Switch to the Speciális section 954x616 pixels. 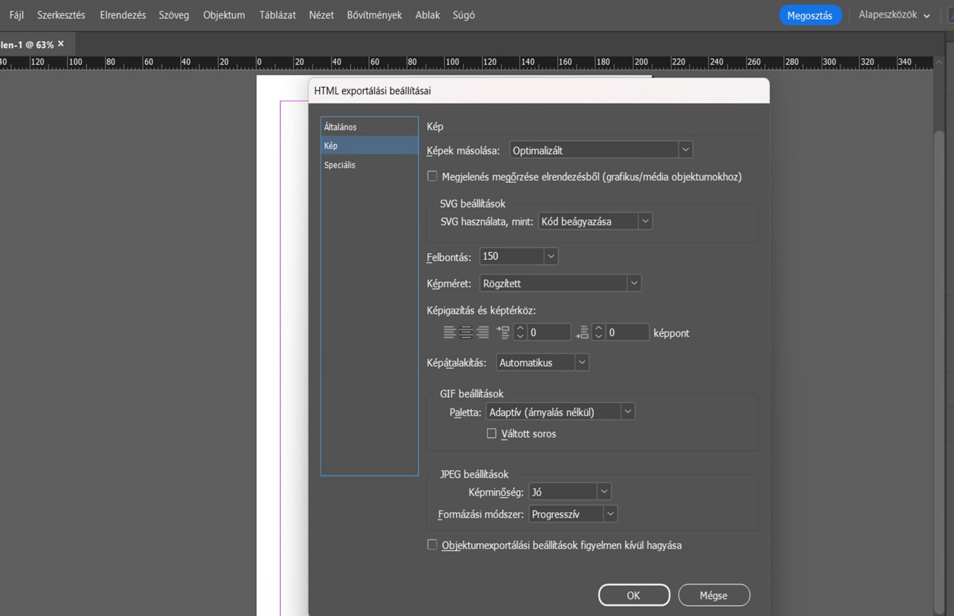pos(340,165)
